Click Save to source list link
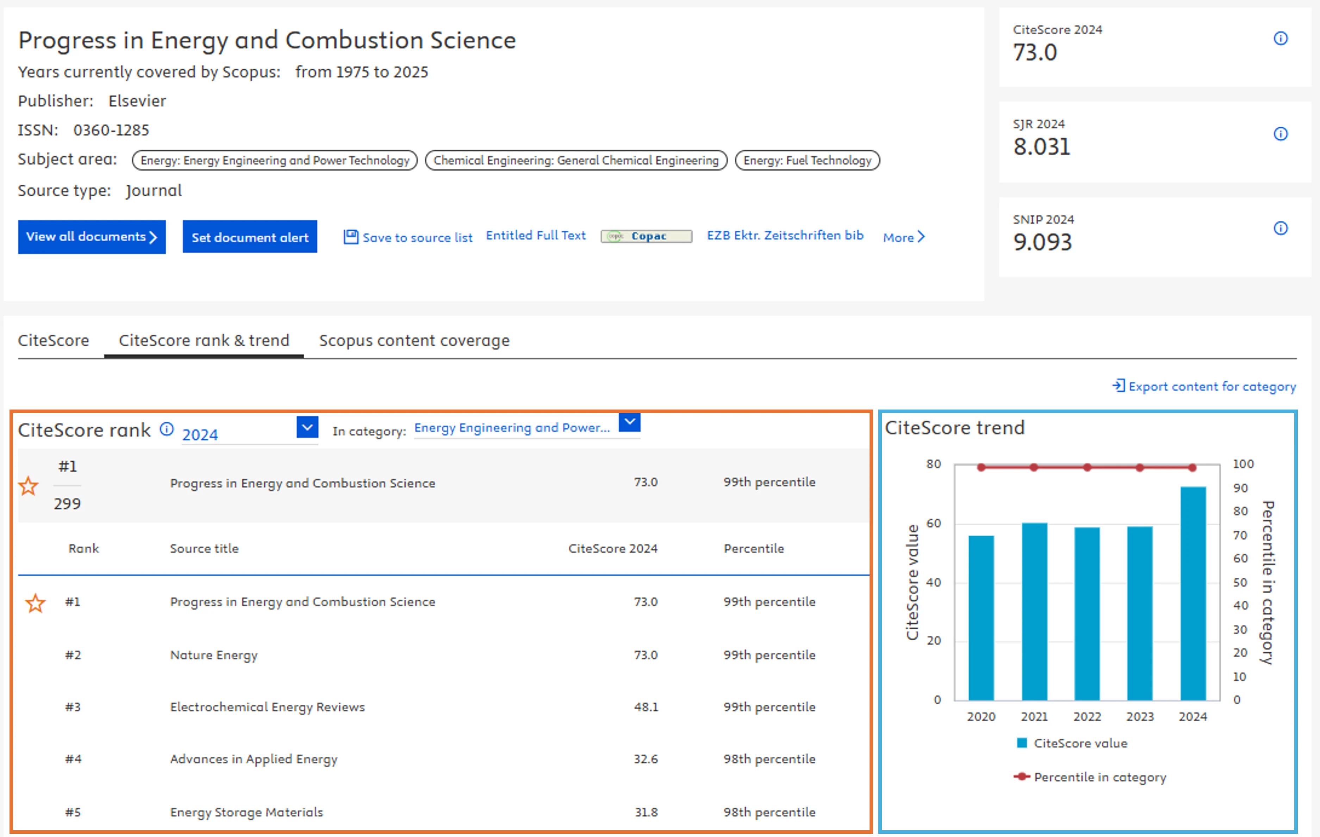 point(417,237)
